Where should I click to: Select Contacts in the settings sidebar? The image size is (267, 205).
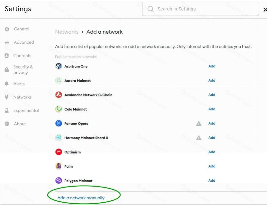(22, 56)
